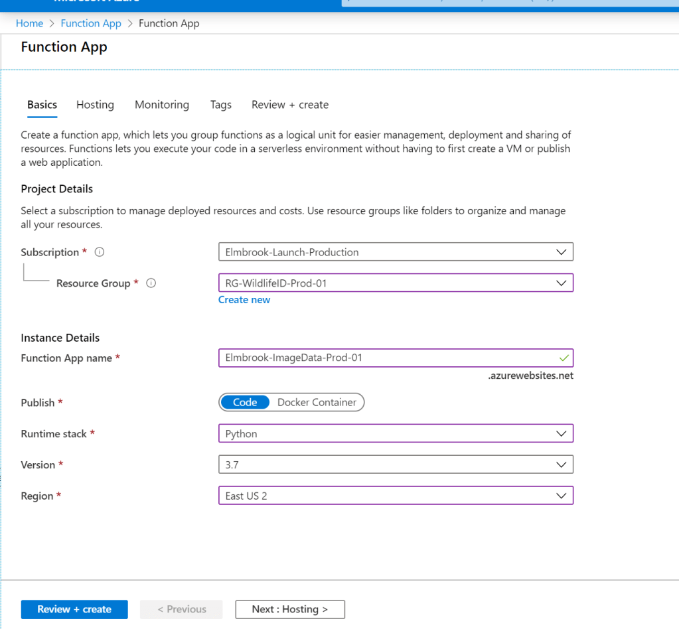Switch to the Hosting tab

pos(95,105)
